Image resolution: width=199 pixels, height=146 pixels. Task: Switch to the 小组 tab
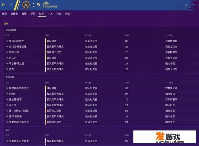tap(33, 14)
